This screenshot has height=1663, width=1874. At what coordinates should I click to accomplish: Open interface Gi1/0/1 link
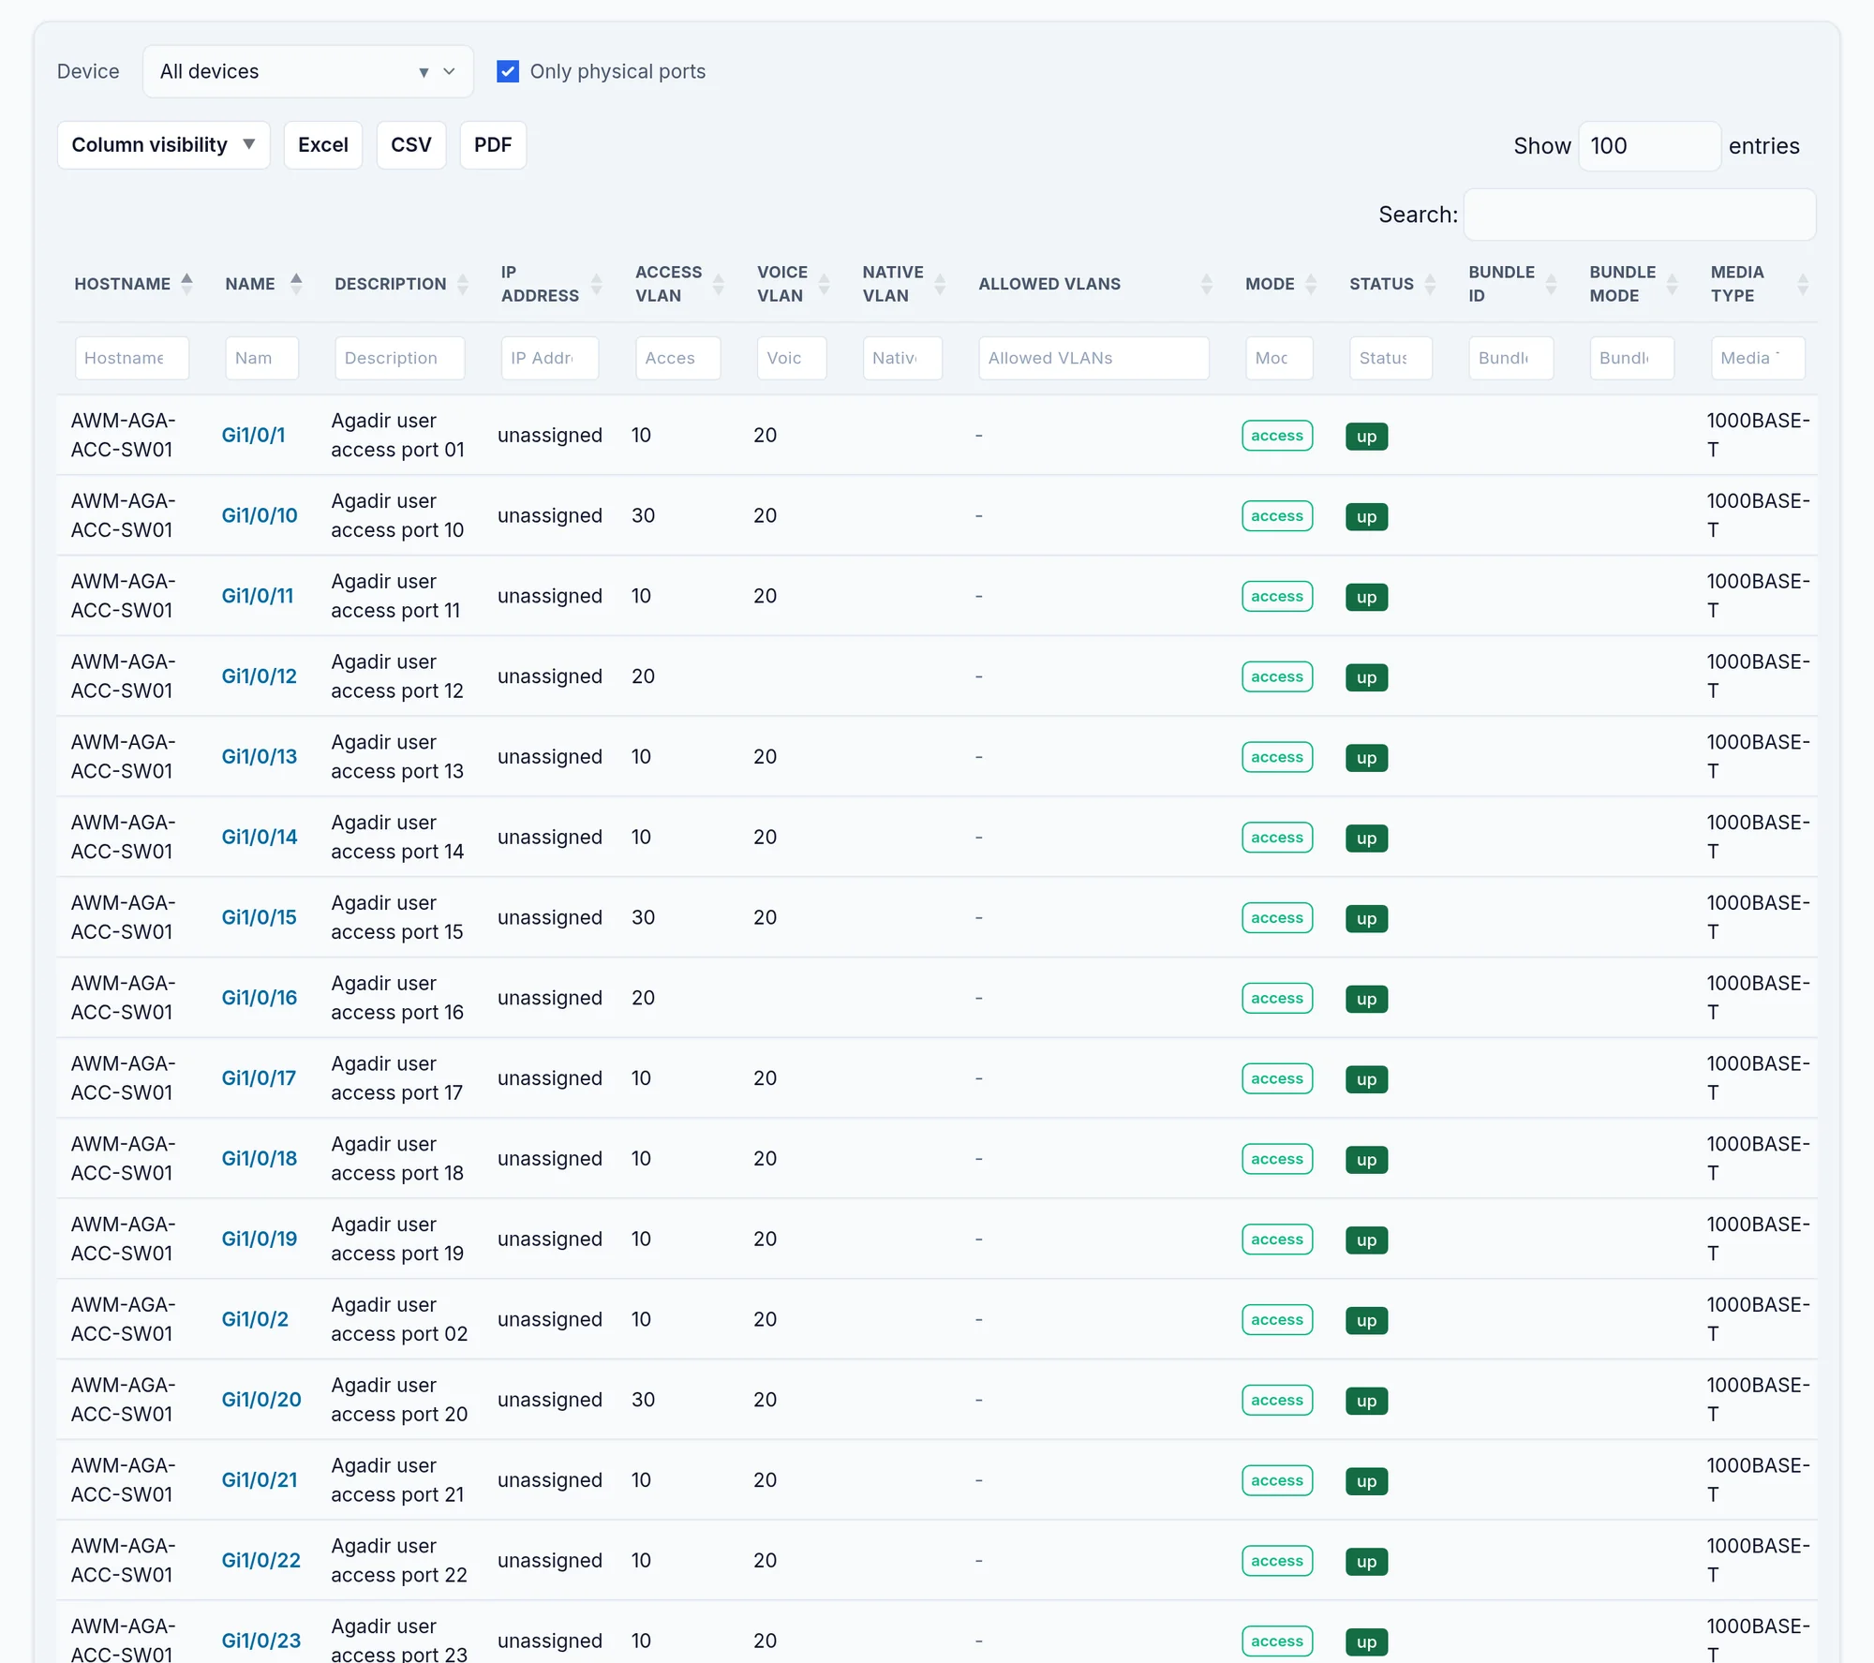pos(253,436)
